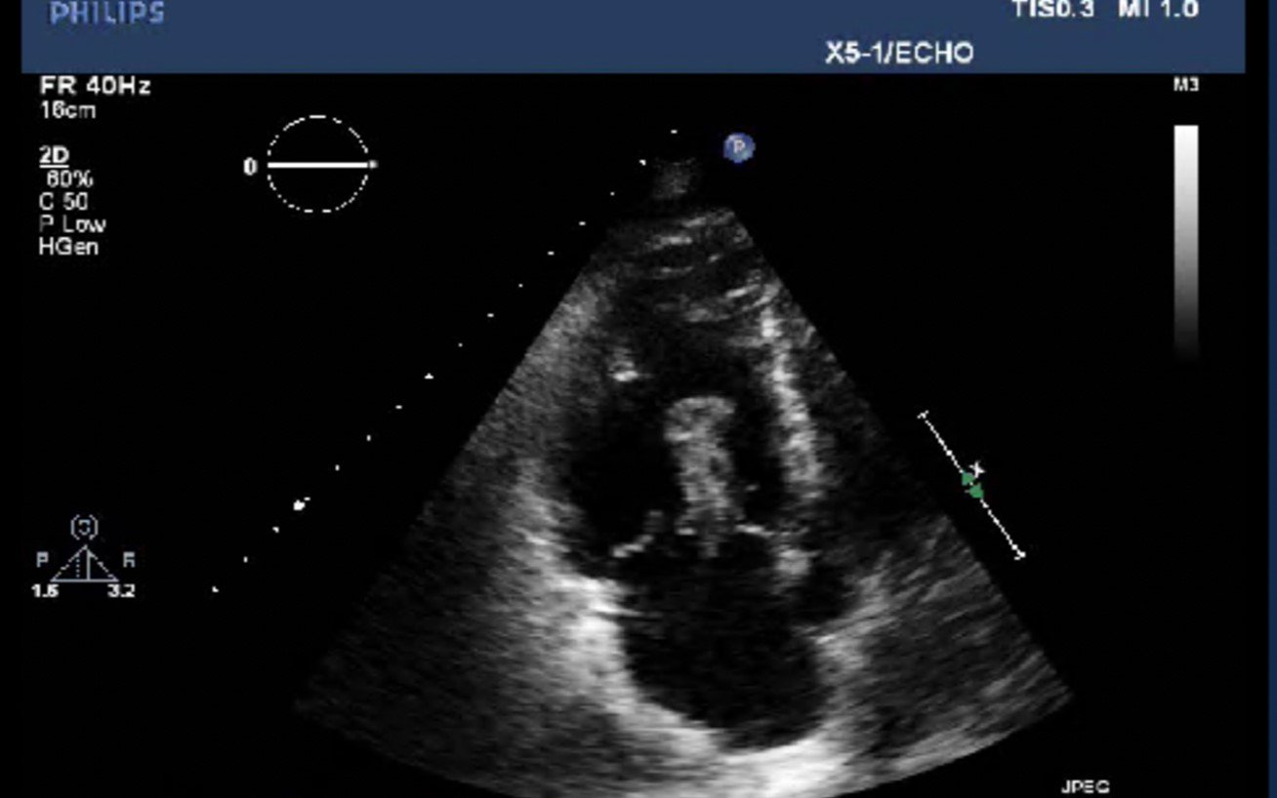1277x798 pixels.
Task: Click the 60% gain value
Action: (69, 180)
